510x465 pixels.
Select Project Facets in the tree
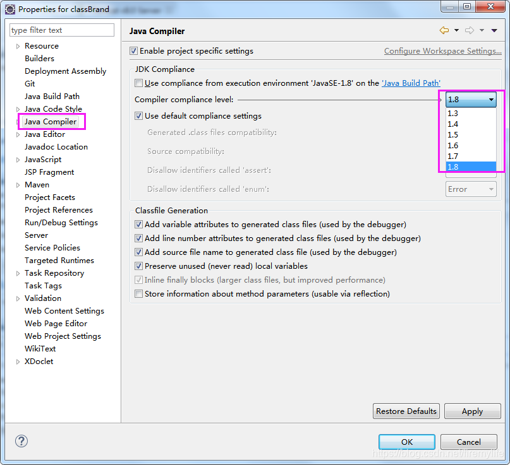point(50,197)
